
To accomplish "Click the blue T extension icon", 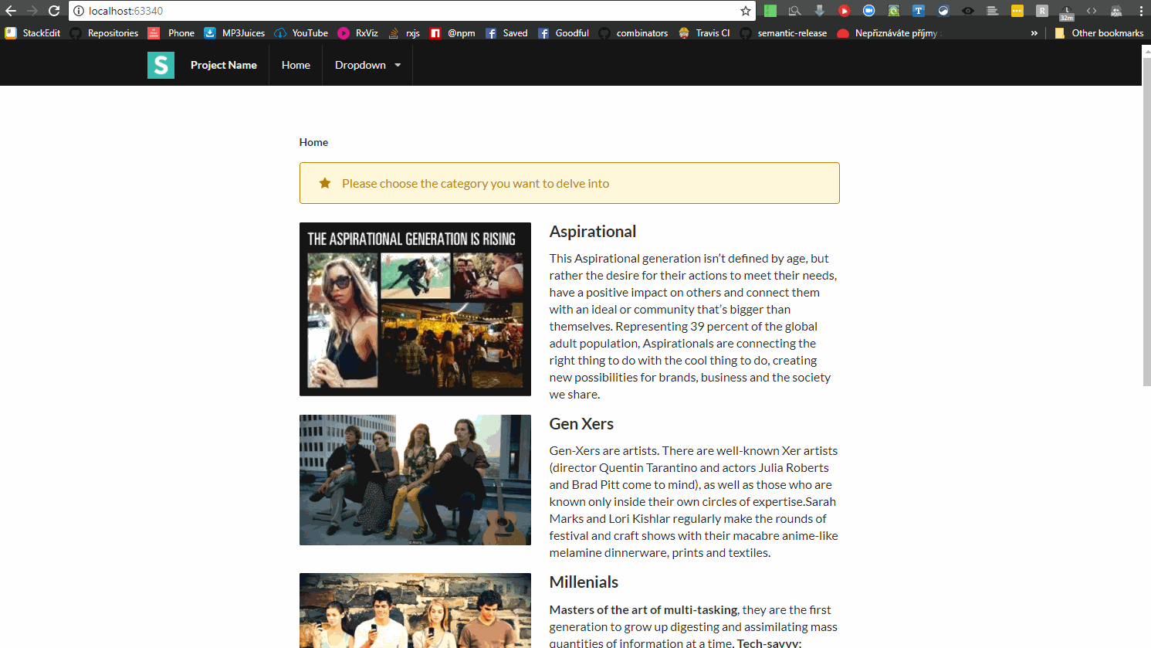I will [919, 11].
